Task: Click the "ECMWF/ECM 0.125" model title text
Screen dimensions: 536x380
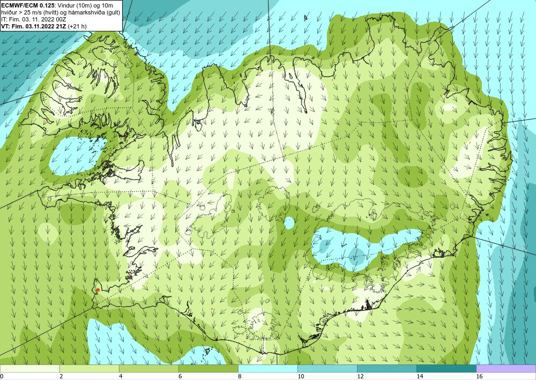Action: click(x=28, y=5)
